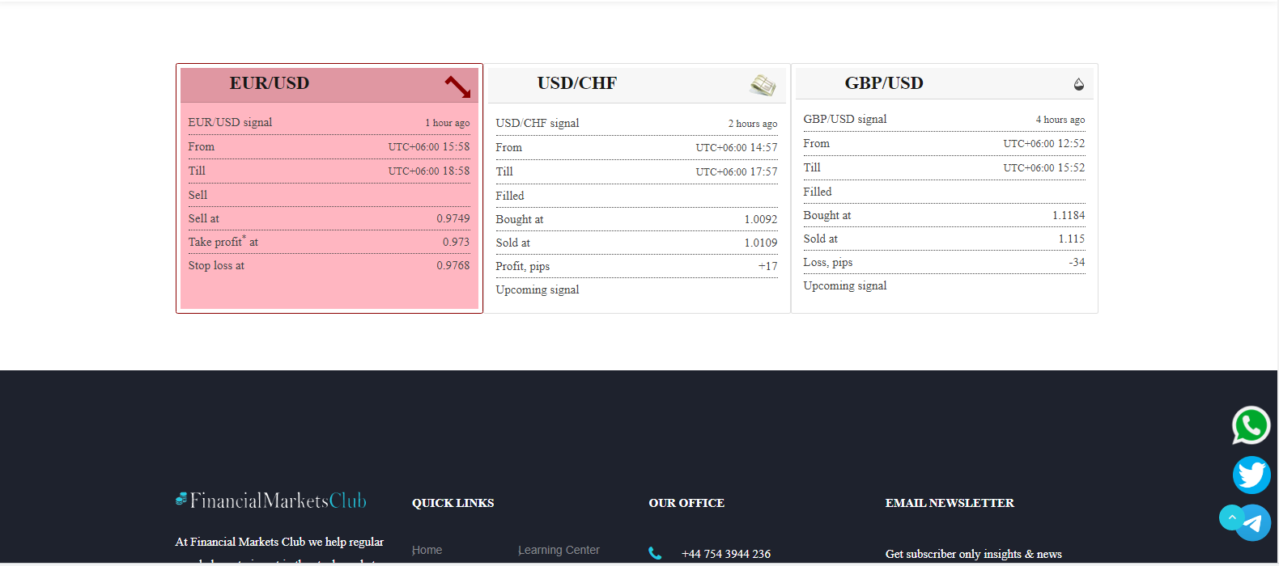
Task: Click the +44 754 3944 236 phone number
Action: [x=726, y=554]
